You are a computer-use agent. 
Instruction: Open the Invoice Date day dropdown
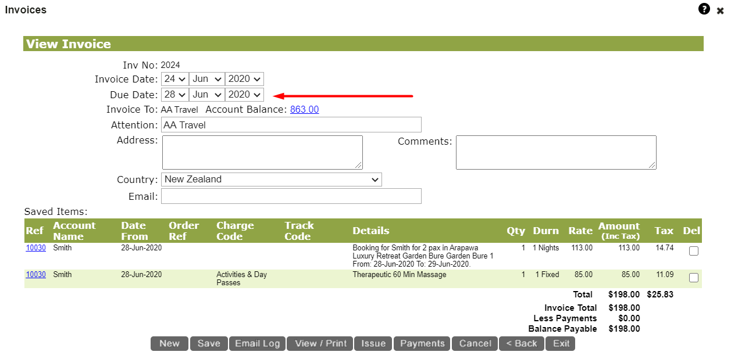pos(175,78)
